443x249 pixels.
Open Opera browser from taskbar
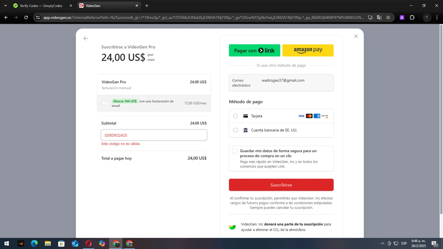click(89, 243)
